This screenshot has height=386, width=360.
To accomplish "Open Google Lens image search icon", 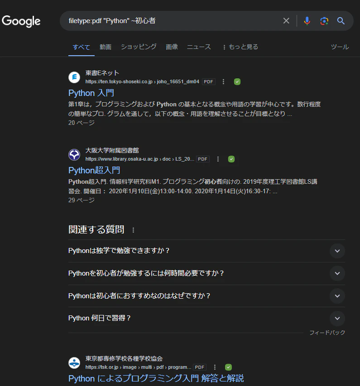I will [324, 21].
